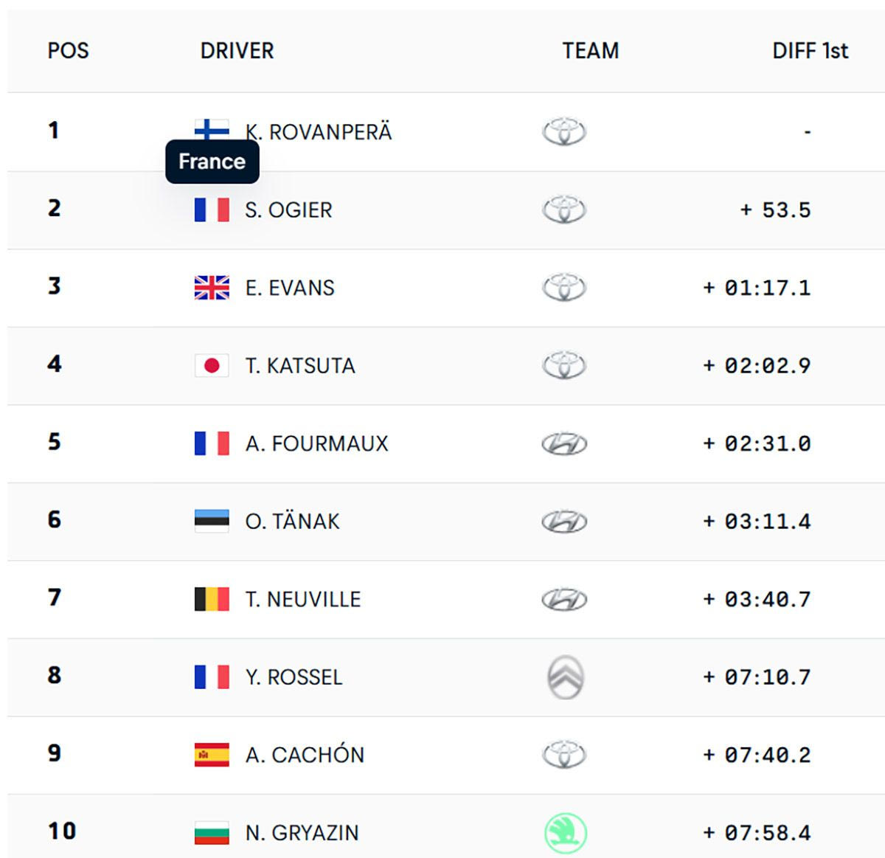Click the UK flag beside E. Evans

coord(212,288)
